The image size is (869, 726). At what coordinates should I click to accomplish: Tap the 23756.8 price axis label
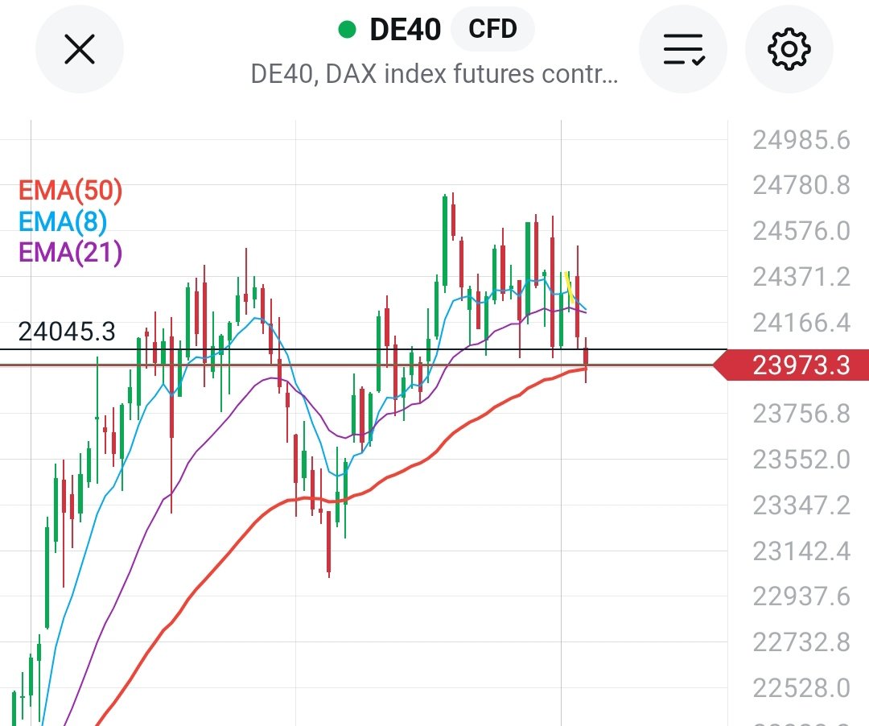801,414
